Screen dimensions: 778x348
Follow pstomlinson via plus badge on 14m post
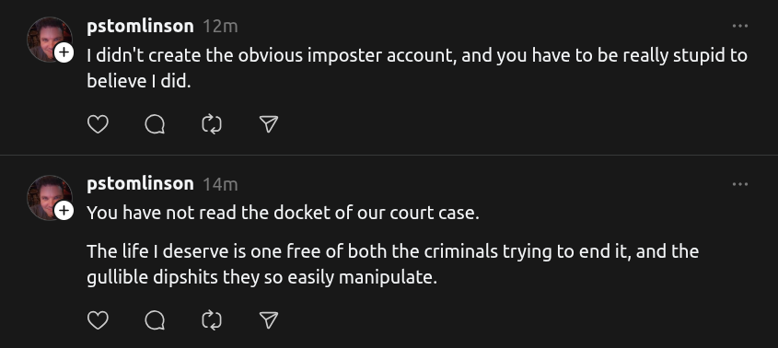(x=64, y=211)
